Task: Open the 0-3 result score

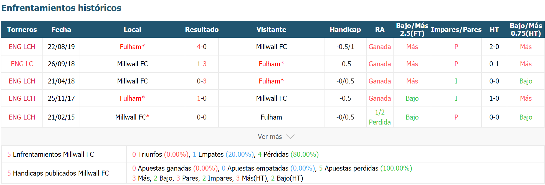Action: pos(202,81)
